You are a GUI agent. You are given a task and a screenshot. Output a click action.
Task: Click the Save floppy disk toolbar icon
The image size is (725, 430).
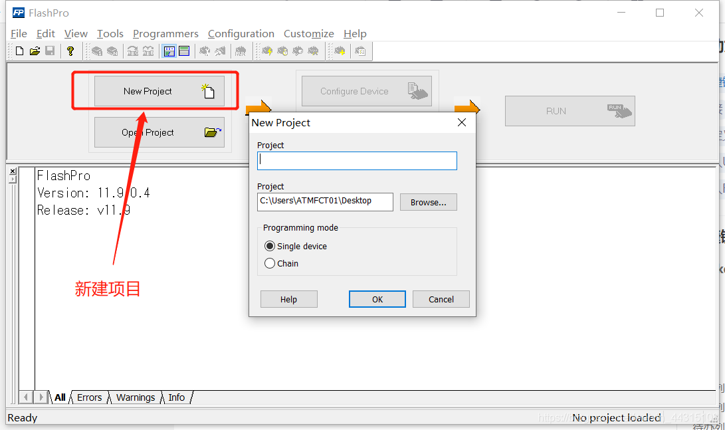[50, 51]
